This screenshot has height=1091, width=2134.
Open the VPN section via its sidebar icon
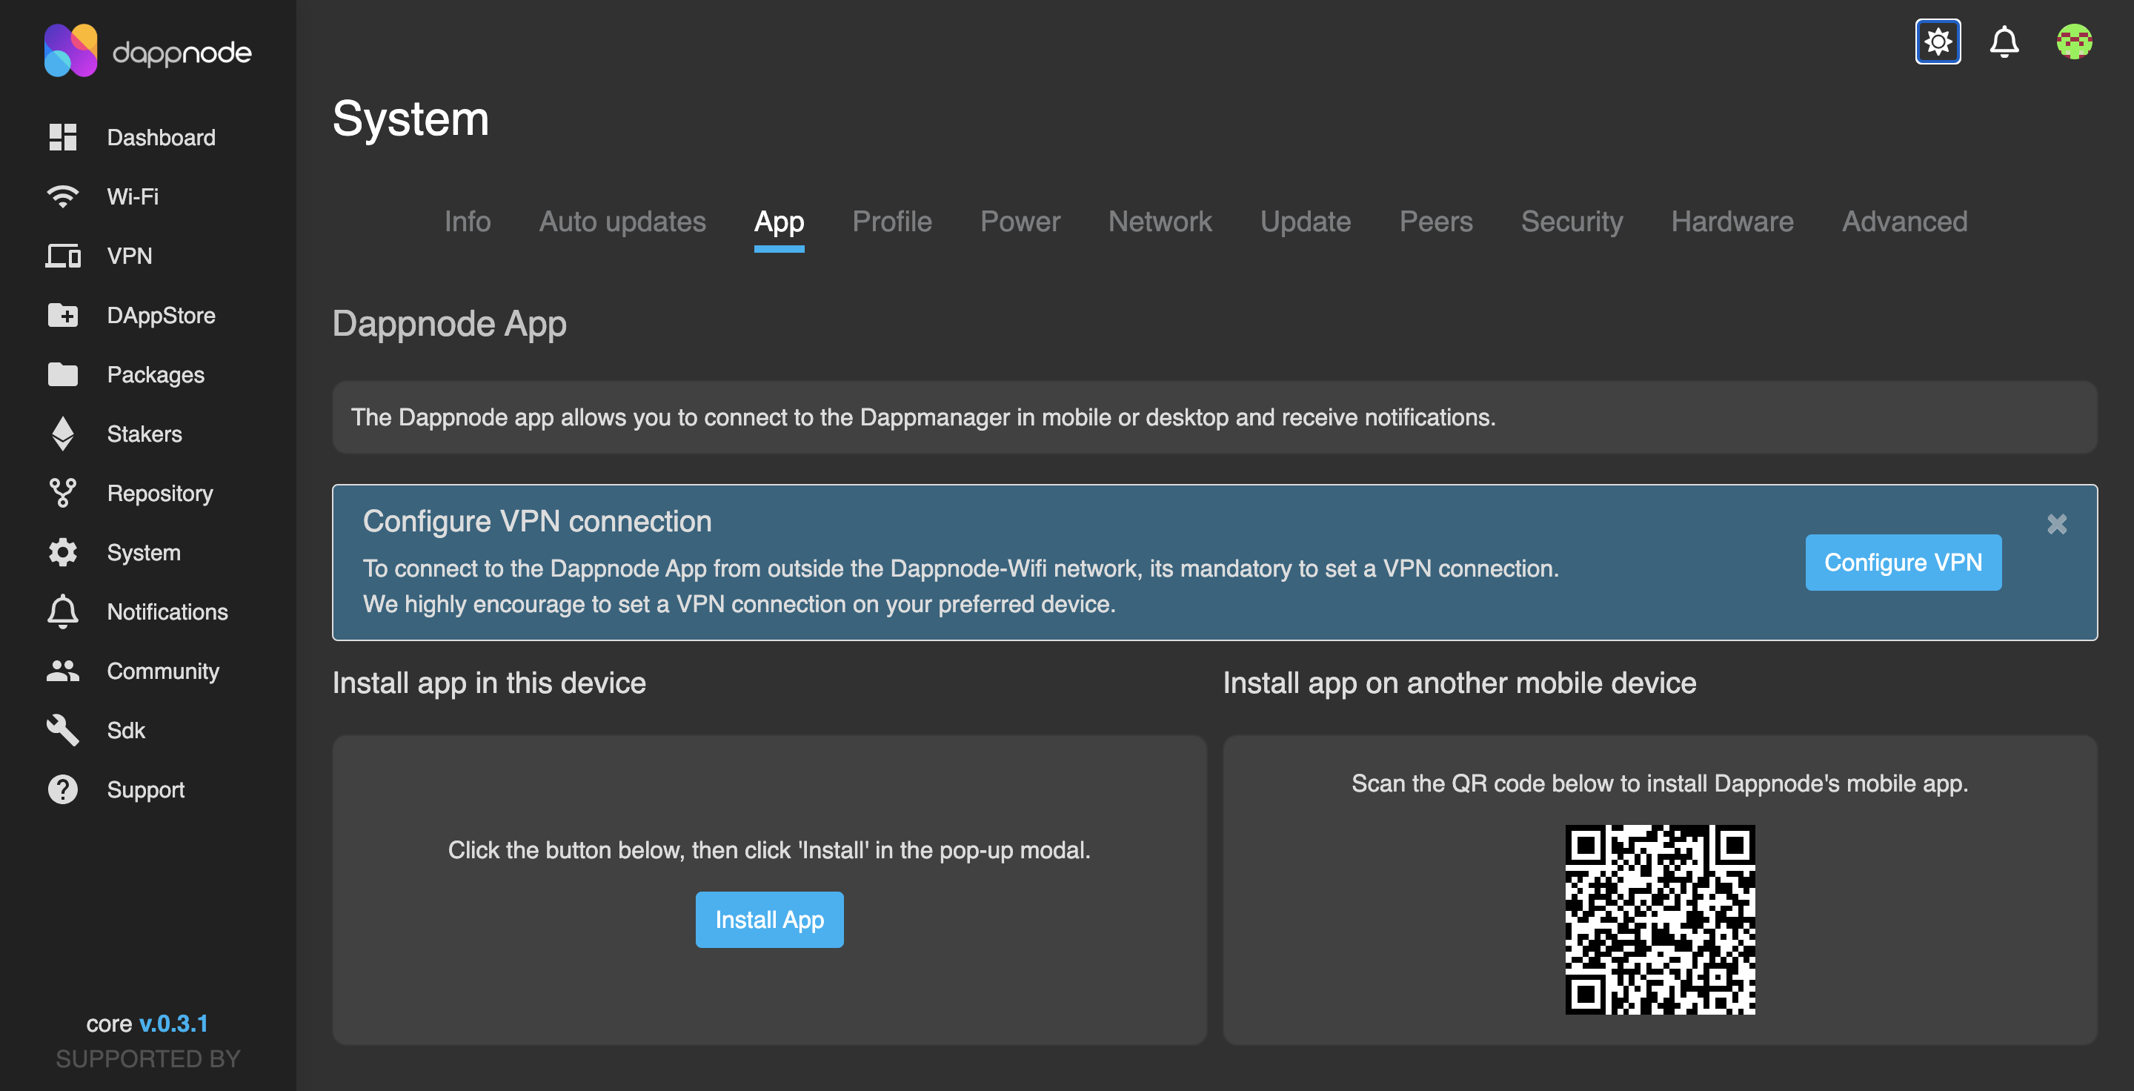[x=62, y=256]
